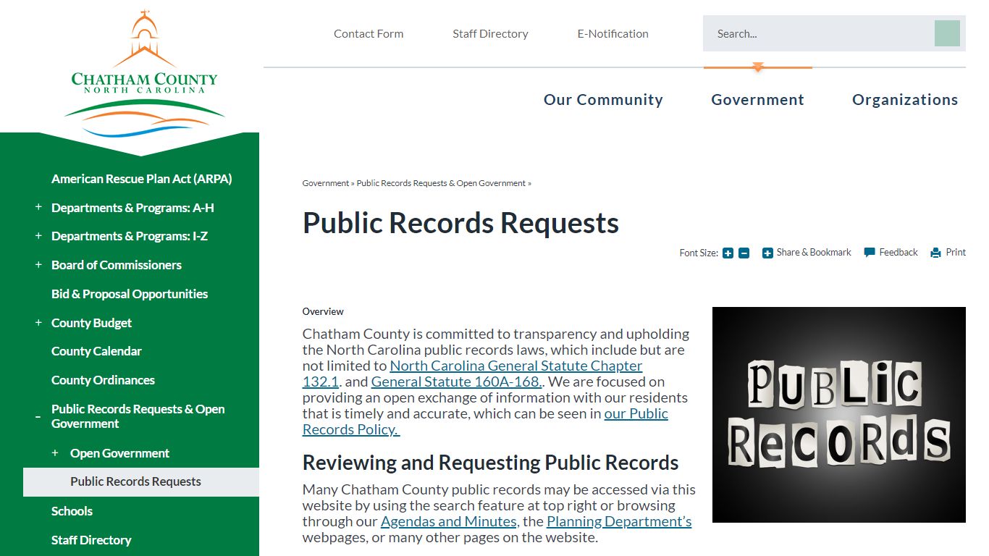Select Public Records Requests sidebar item
This screenshot has width=989, height=556.
(x=141, y=482)
